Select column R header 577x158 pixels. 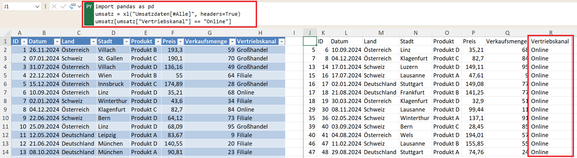coord(551,33)
